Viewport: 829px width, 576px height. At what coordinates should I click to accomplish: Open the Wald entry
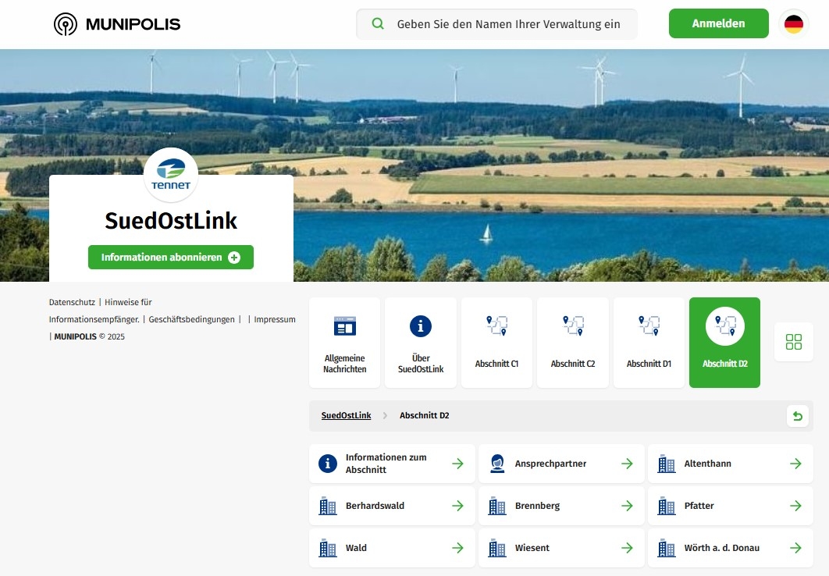pyautogui.click(x=392, y=548)
